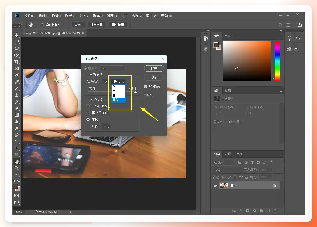This screenshot has height=227, width=317.
Task: Select the Rectangular Marquee tool
Action: click(x=17, y=42)
